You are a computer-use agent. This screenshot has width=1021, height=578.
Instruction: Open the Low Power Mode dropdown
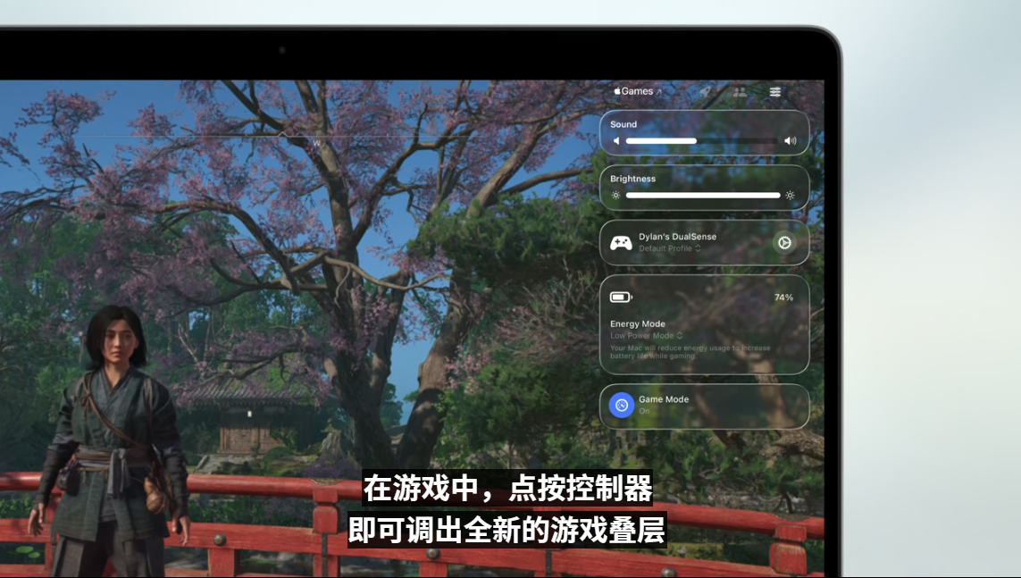click(646, 336)
